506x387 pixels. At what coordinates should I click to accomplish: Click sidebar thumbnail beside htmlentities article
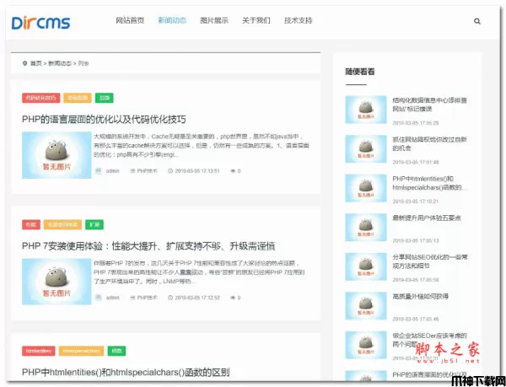[366, 188]
